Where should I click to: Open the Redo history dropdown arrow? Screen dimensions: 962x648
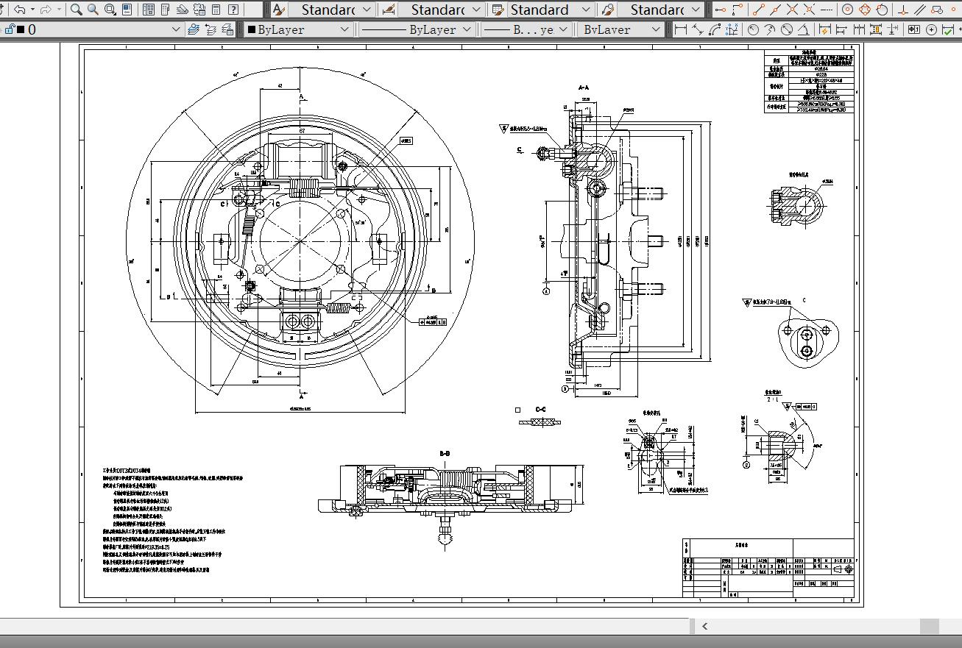[x=59, y=10]
